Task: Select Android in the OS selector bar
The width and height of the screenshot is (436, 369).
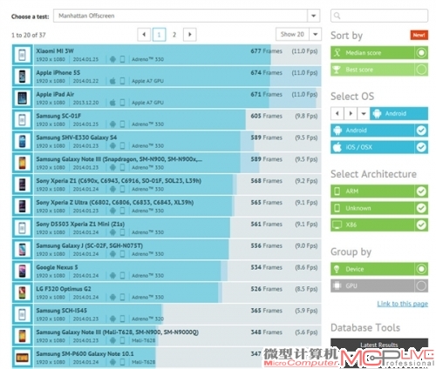Action: [399, 113]
